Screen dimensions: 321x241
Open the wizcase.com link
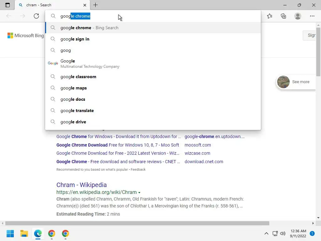coord(197,153)
